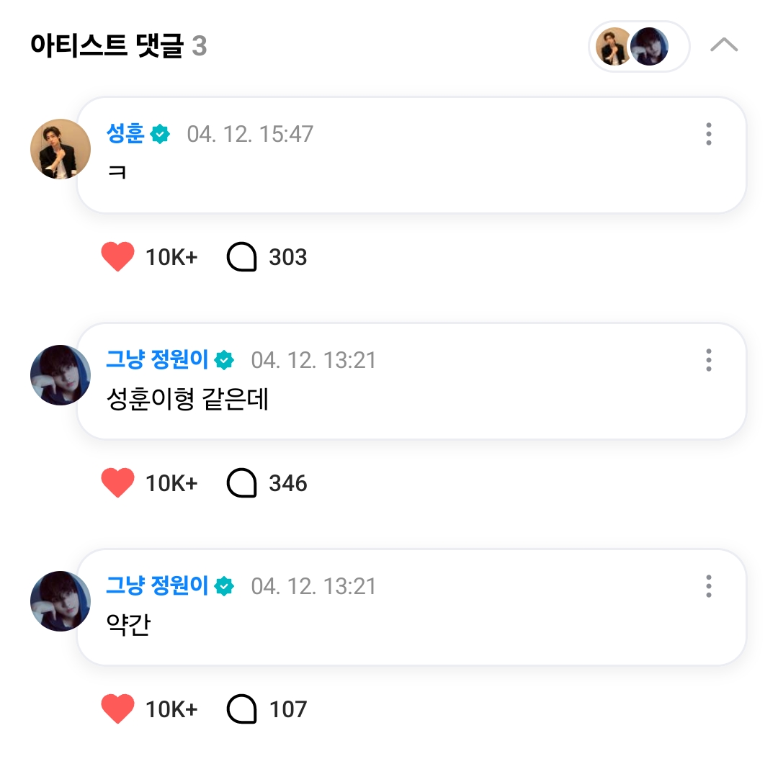Viewport: 778px width, 764px height.
Task: Open 성훈's profile picture
Action: (61, 149)
